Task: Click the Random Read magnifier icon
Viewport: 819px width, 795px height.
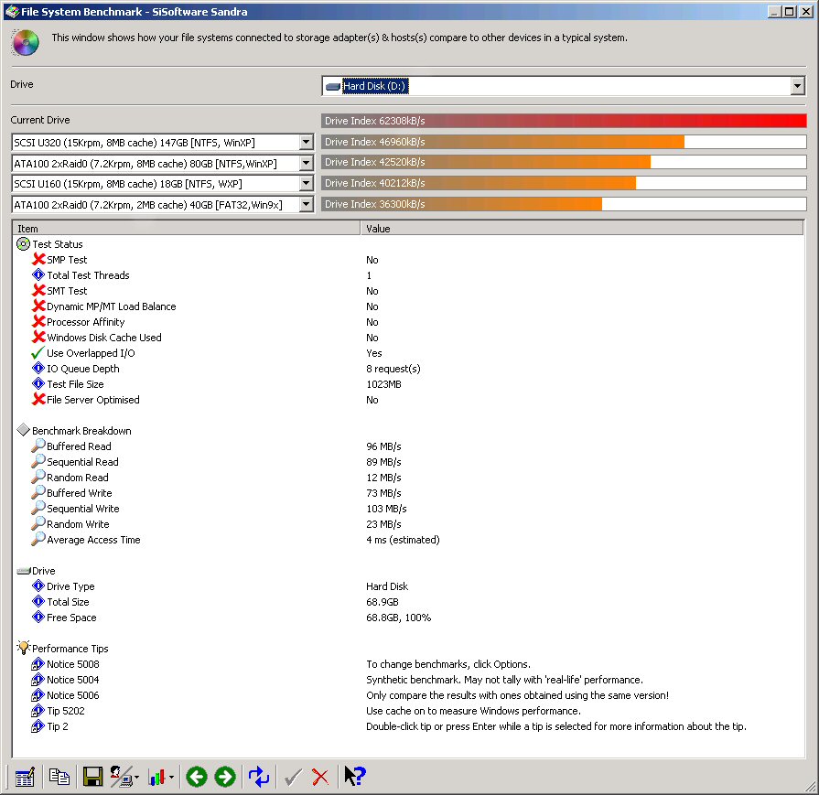Action: point(38,477)
